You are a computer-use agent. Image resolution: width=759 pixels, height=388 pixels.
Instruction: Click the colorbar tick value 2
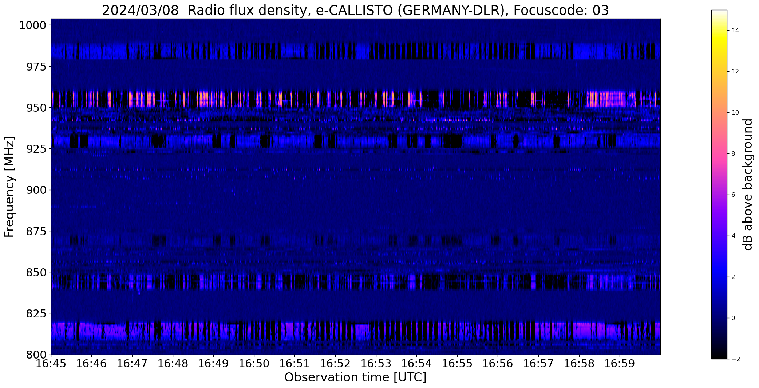734,277
